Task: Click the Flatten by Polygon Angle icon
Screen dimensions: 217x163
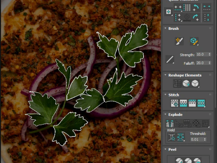Action: [179, 123]
